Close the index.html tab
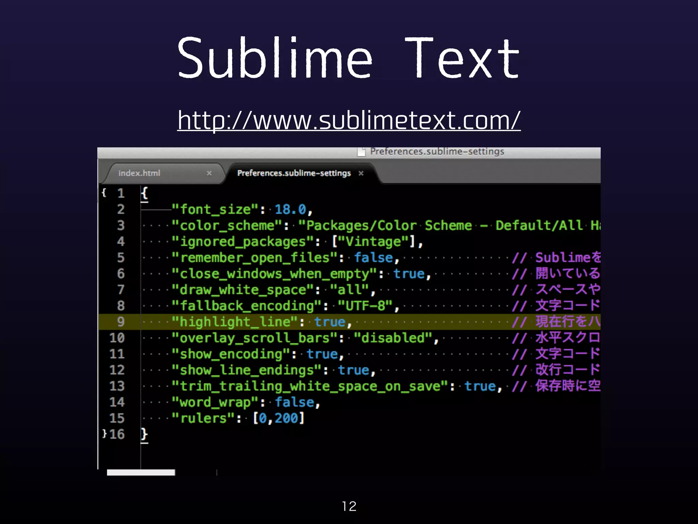Image resolution: width=698 pixels, height=524 pixels. [x=209, y=173]
